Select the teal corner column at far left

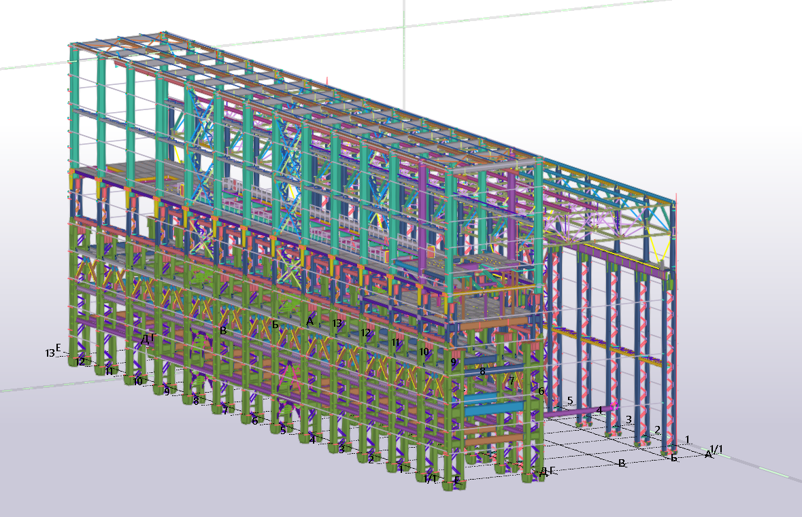tap(74, 110)
